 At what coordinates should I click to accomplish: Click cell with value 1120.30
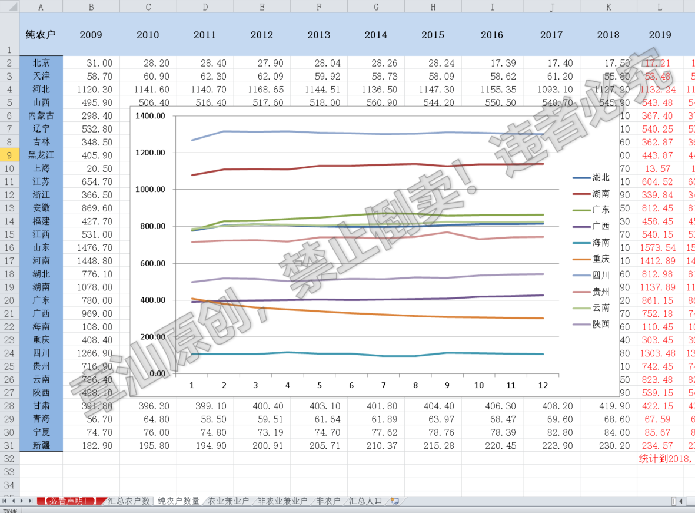(91, 90)
